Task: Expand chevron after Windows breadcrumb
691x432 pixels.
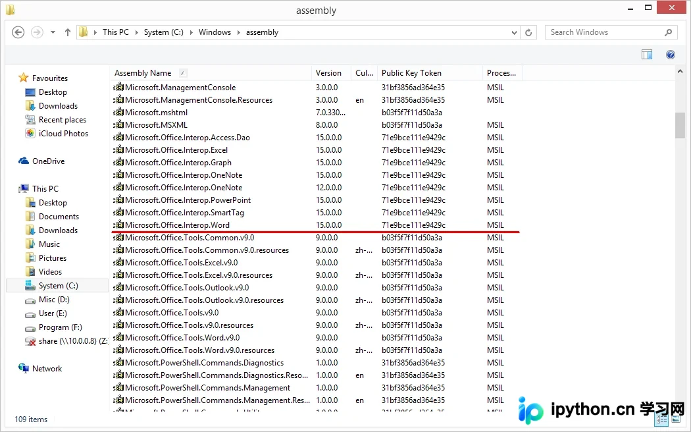Action: (x=239, y=32)
